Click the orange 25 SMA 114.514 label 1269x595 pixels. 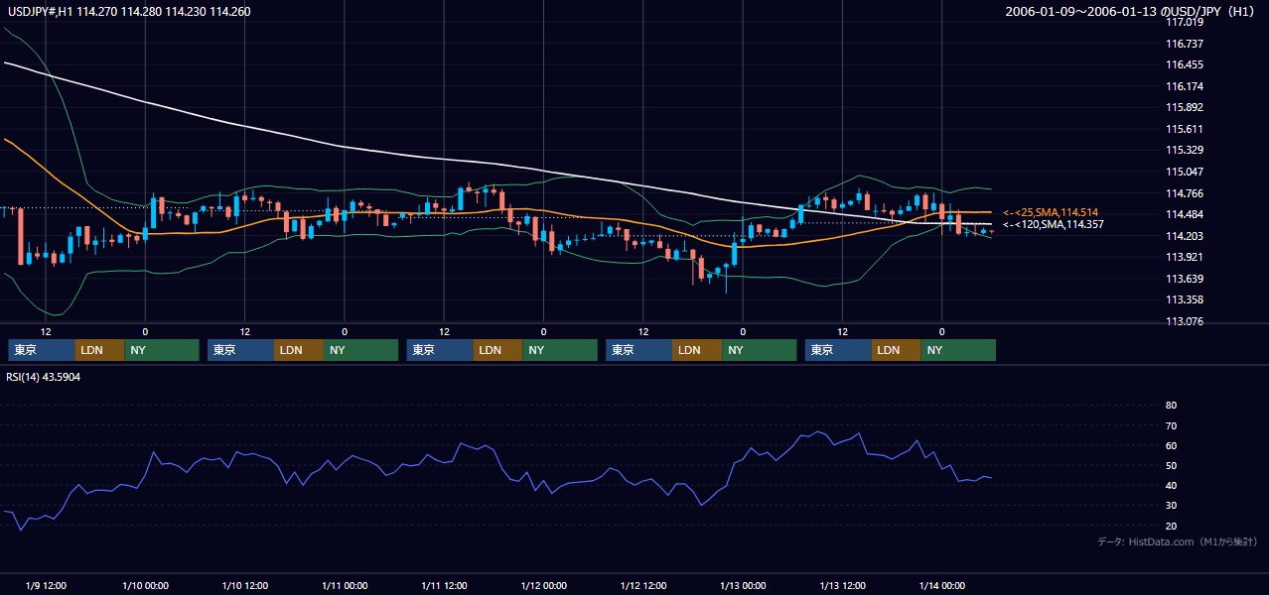click(x=1051, y=213)
